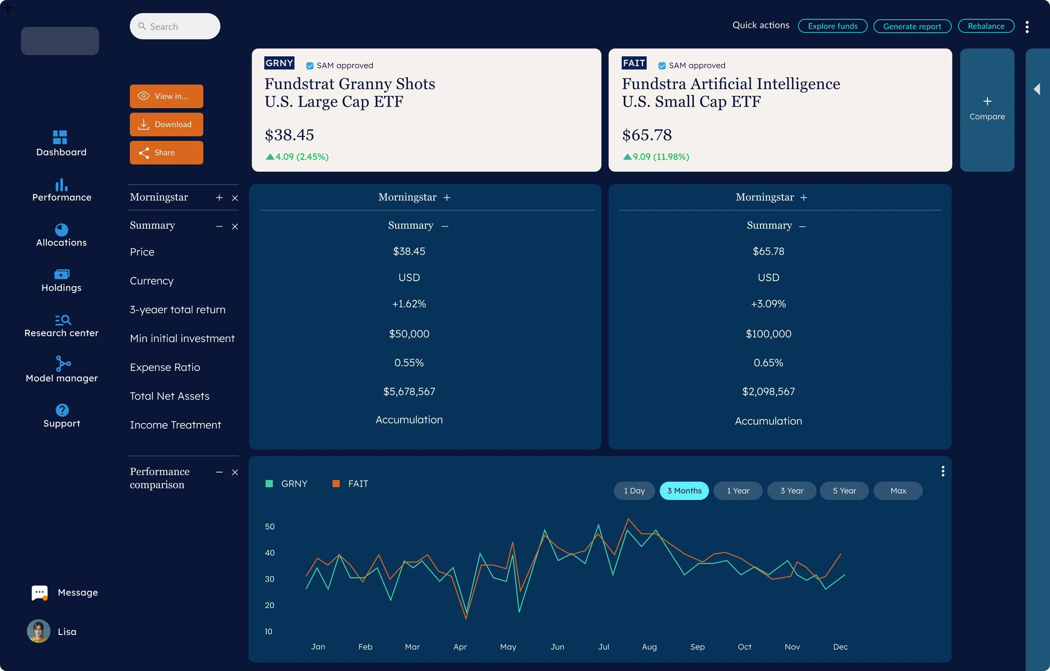Go to Allocations pie icon
The width and height of the screenshot is (1050, 671).
tap(61, 230)
